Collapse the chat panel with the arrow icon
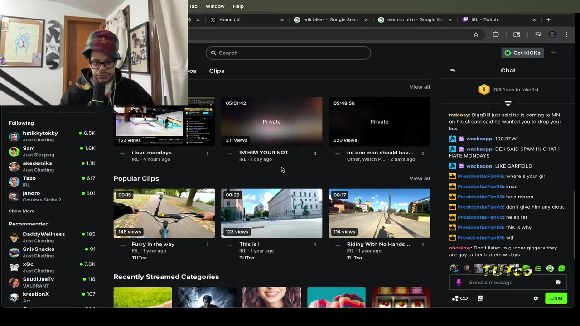Screen dimensions: 580x326 [453, 71]
